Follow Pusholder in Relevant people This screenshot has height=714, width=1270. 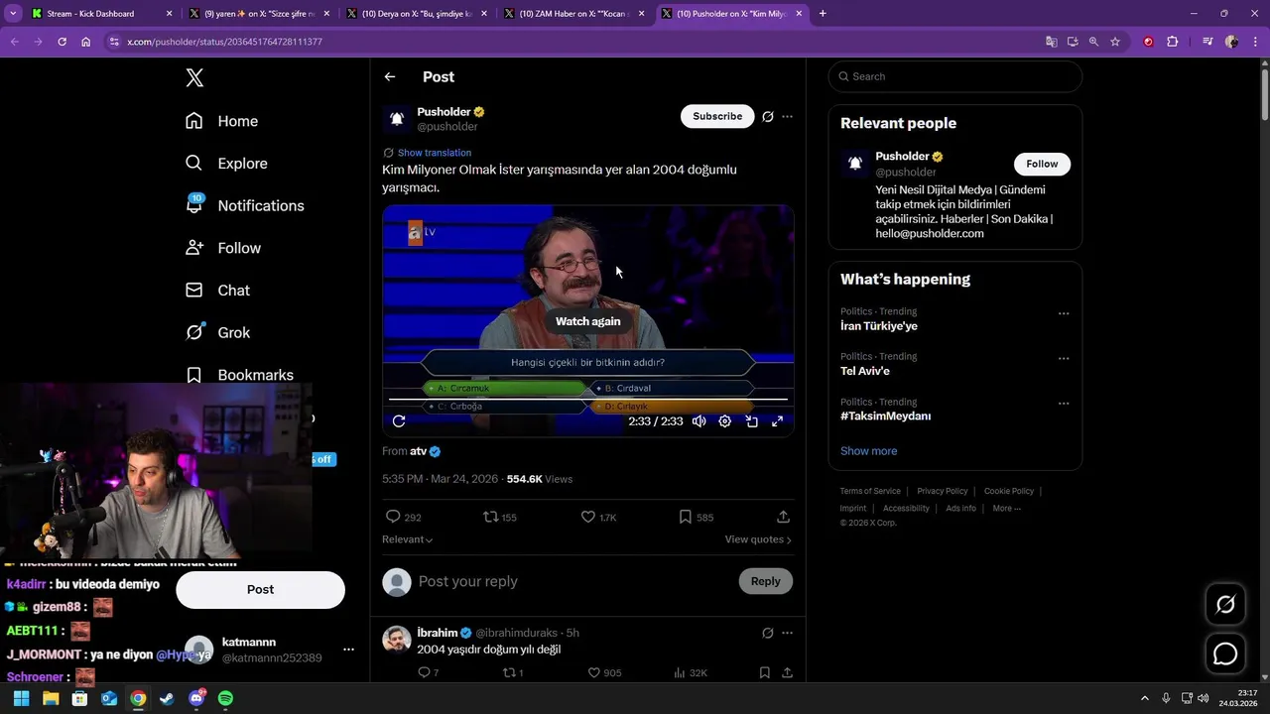[x=1042, y=164]
